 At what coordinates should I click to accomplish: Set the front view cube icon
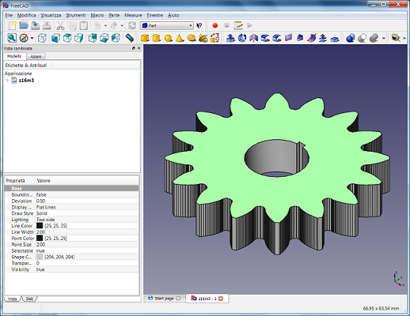tap(55, 38)
